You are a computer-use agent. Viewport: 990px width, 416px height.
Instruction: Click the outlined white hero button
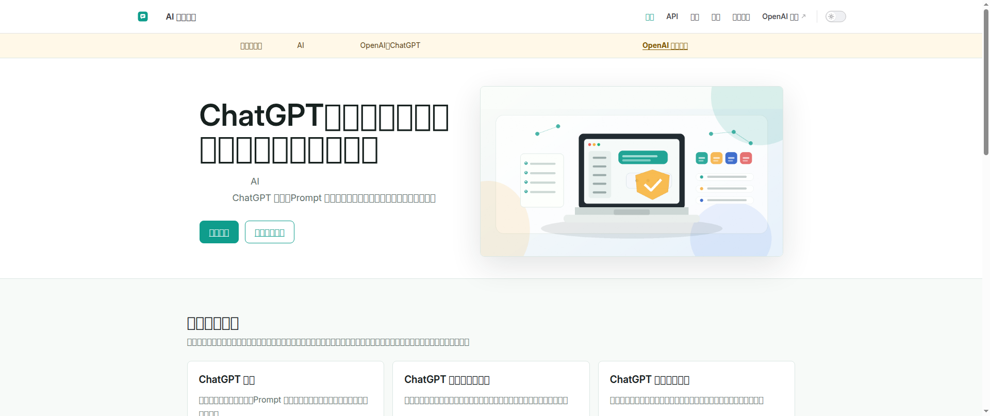point(270,232)
